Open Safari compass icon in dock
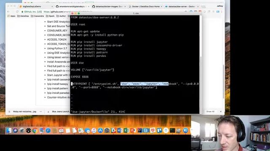270x151 pixels. (48, 130)
